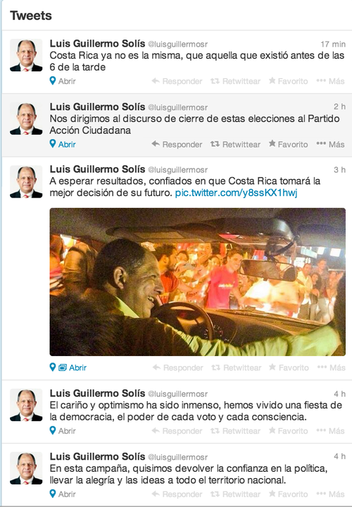The image size is (352, 507).
Task: Open Más menu below the car photo
Action: [332, 367]
